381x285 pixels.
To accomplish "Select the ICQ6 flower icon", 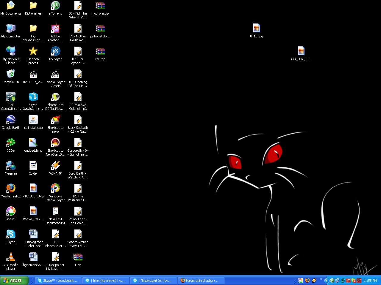I will pyautogui.click(x=11, y=143).
